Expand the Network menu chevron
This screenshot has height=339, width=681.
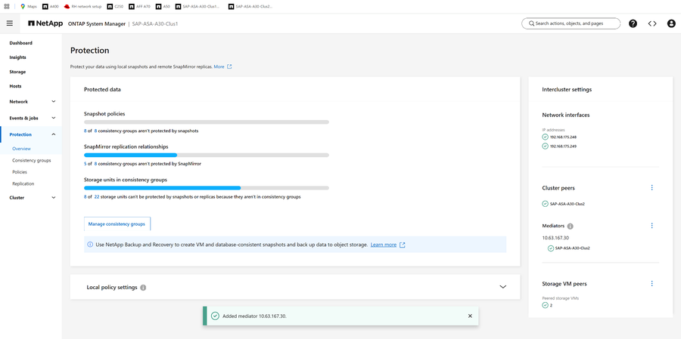[54, 101]
